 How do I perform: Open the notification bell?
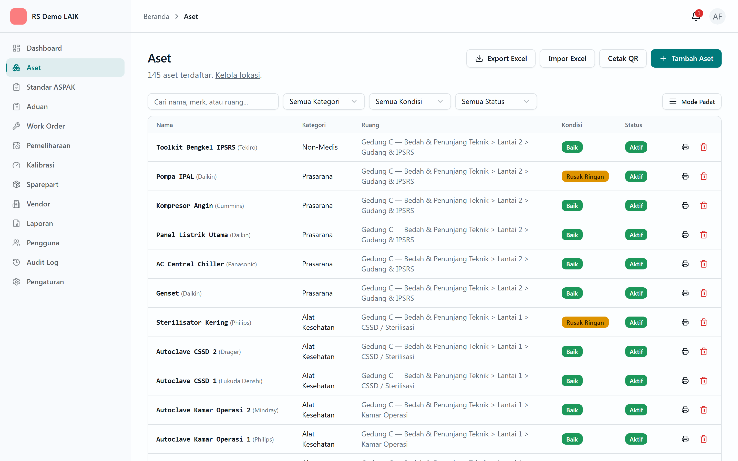(x=696, y=16)
